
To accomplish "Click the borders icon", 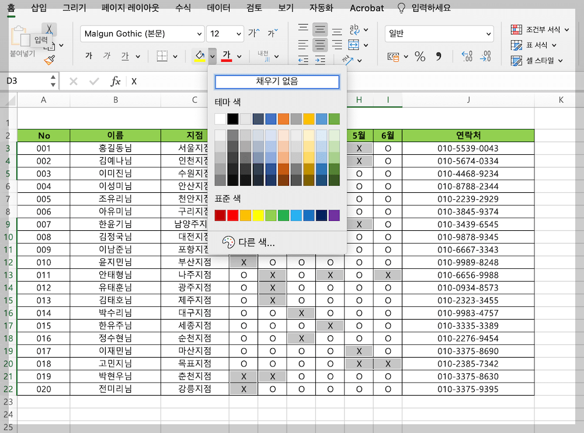I will (x=162, y=56).
